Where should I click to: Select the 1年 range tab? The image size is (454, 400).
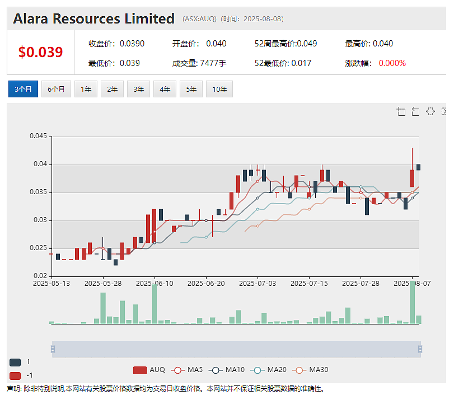(x=86, y=89)
